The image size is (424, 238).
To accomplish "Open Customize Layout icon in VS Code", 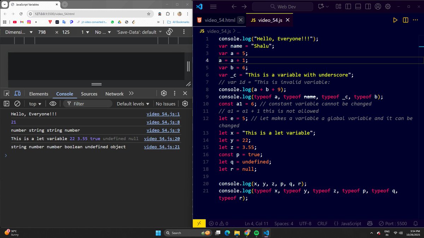I will [338, 7].
